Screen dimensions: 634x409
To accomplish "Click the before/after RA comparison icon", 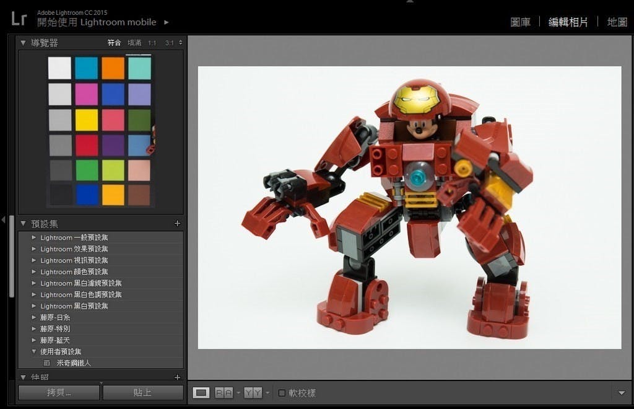I will [224, 393].
